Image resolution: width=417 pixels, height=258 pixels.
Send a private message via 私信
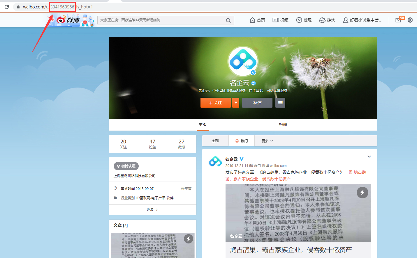257,103
